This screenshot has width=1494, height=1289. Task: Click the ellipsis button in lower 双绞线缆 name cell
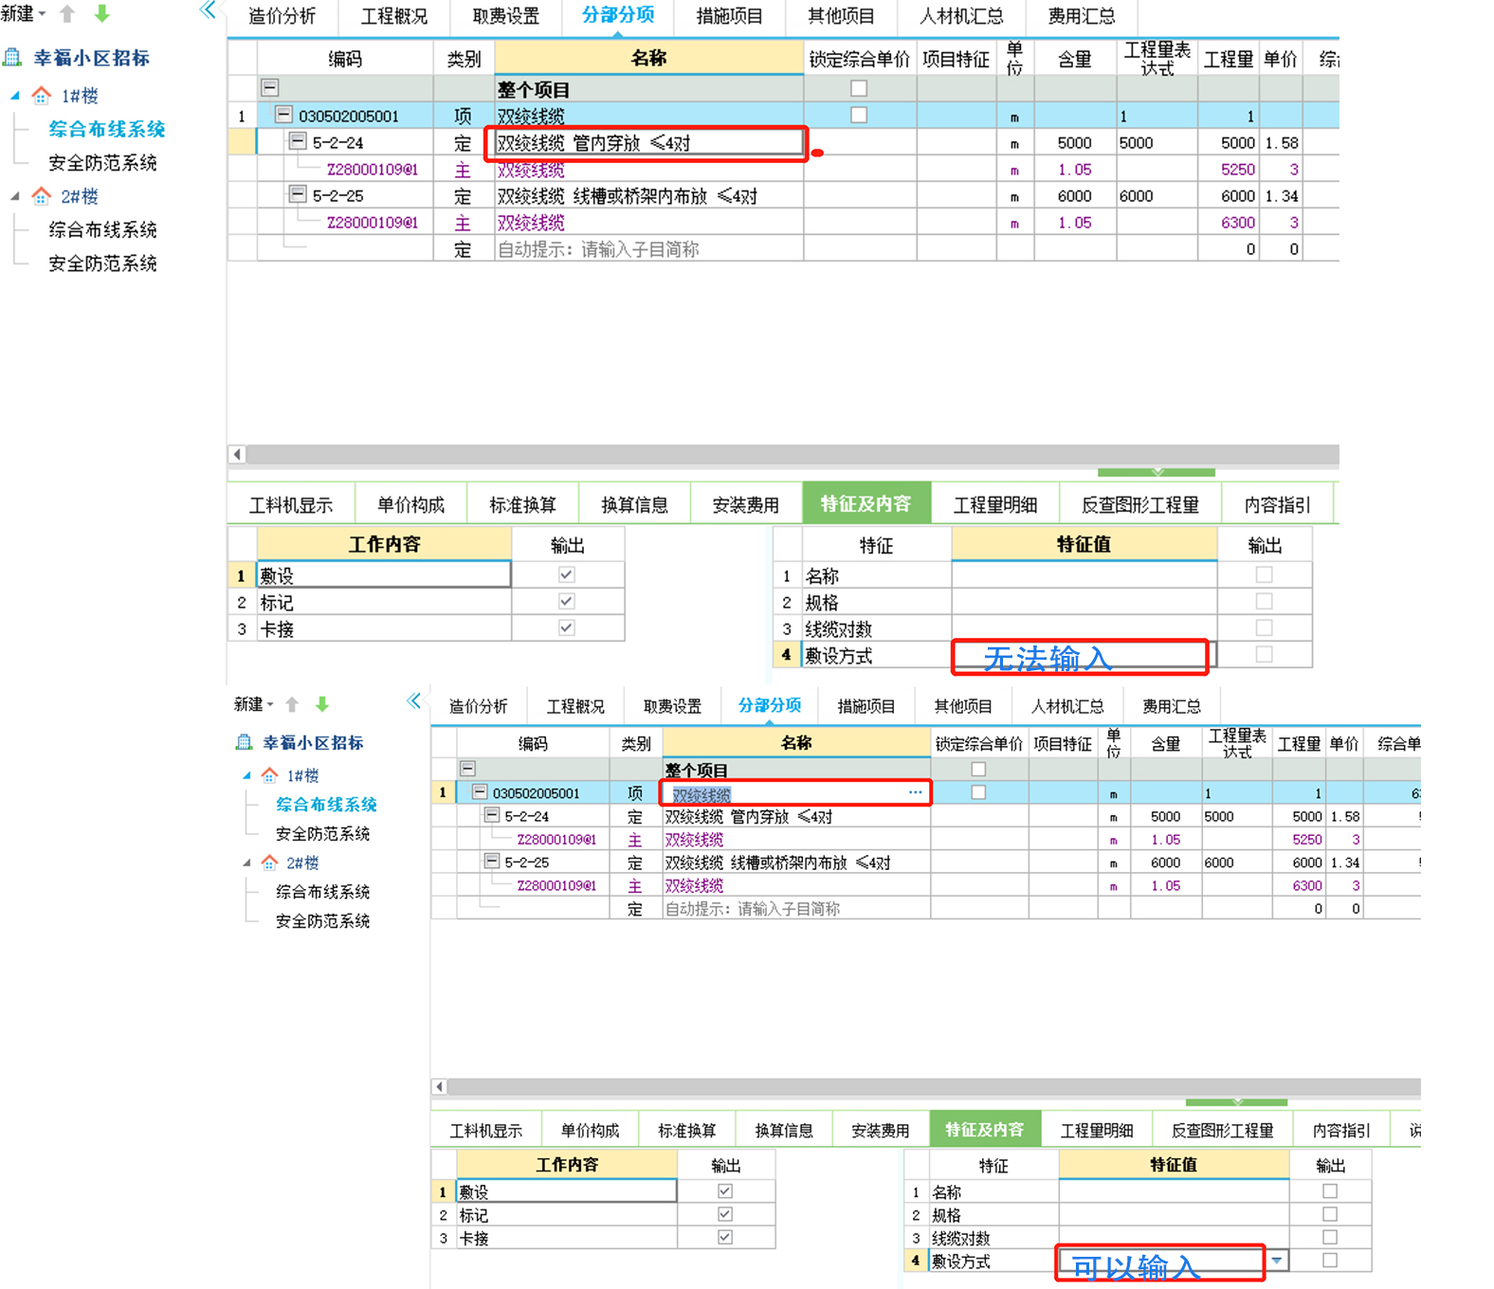pos(915,792)
